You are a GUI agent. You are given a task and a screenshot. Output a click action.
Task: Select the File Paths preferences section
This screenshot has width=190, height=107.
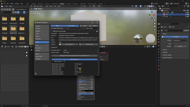coord(42,59)
